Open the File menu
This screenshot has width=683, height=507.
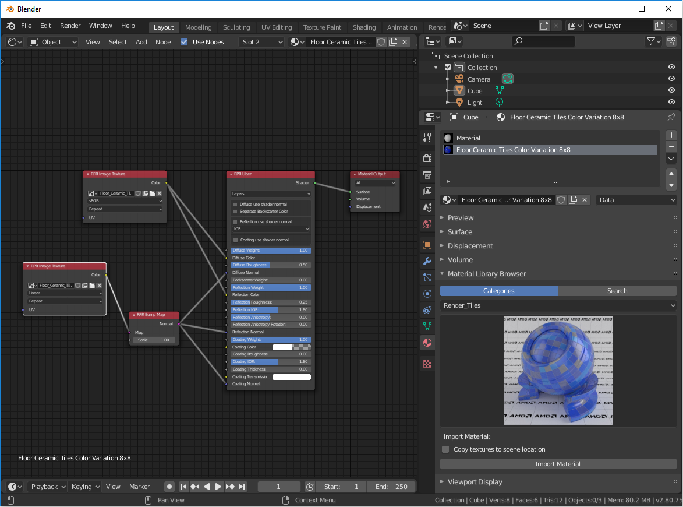(26, 26)
